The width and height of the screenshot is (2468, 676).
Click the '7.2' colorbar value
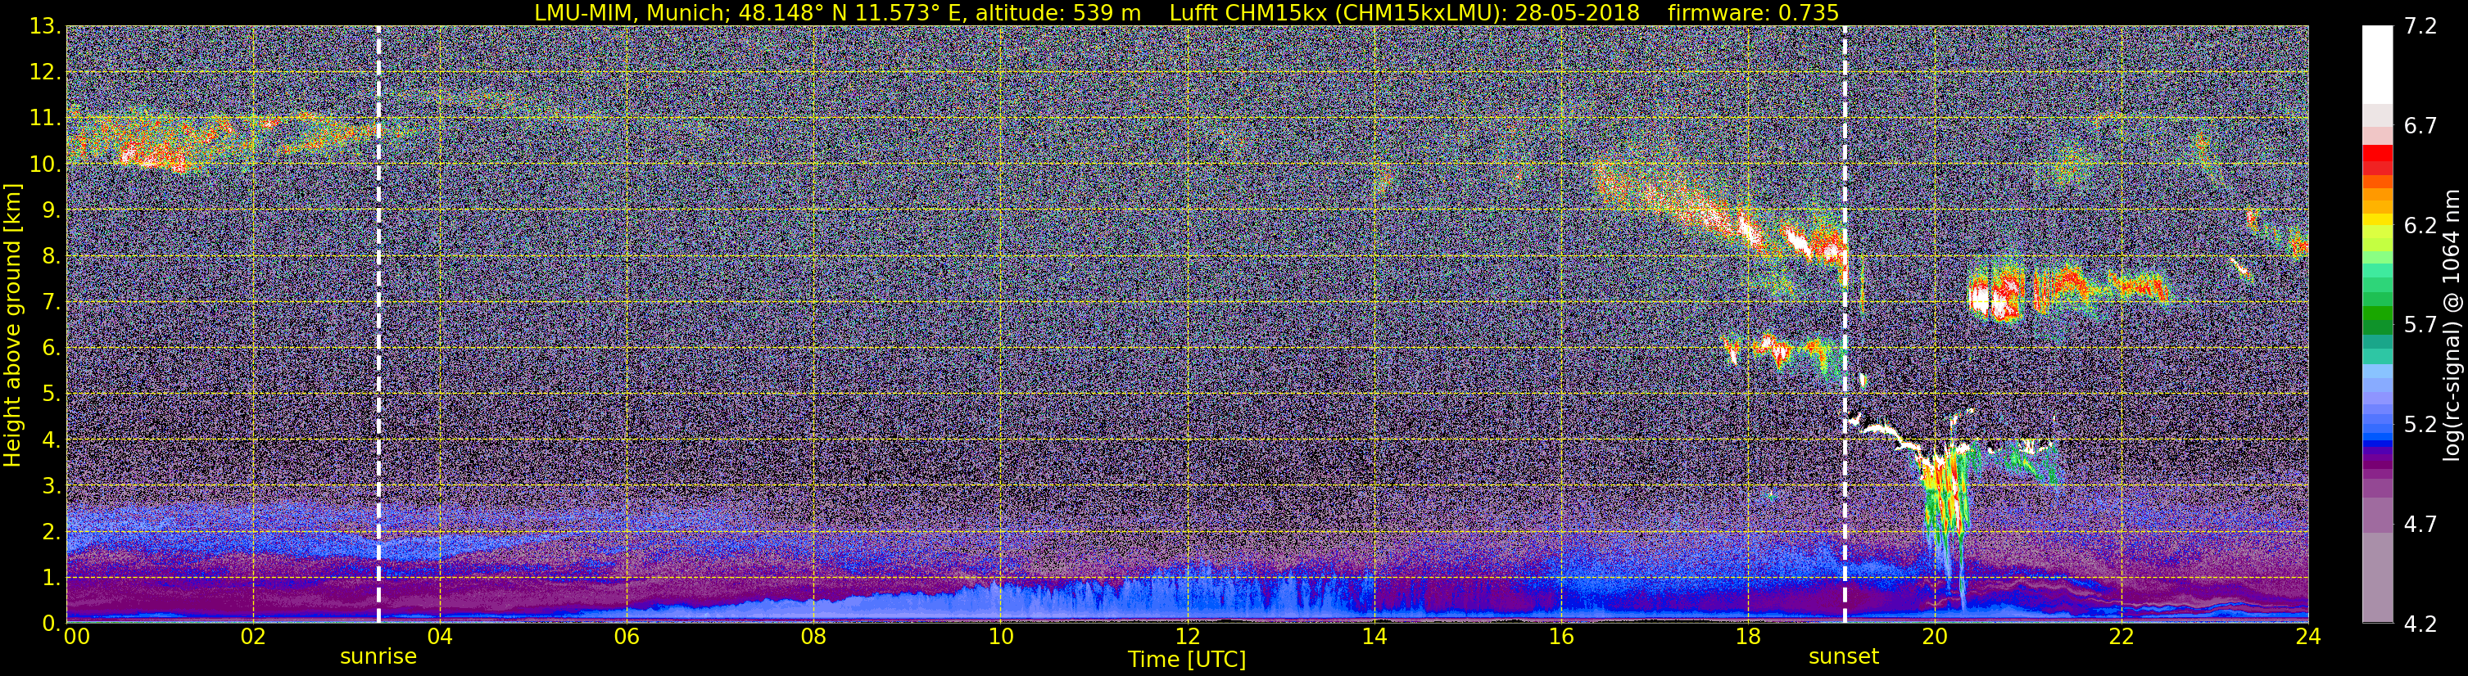2420,27
